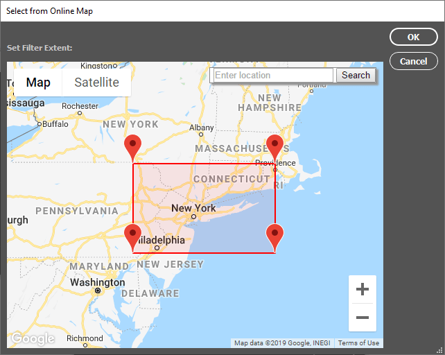Click the Map data ©2019 Google attribution
This screenshot has height=355, width=445.
282,343
